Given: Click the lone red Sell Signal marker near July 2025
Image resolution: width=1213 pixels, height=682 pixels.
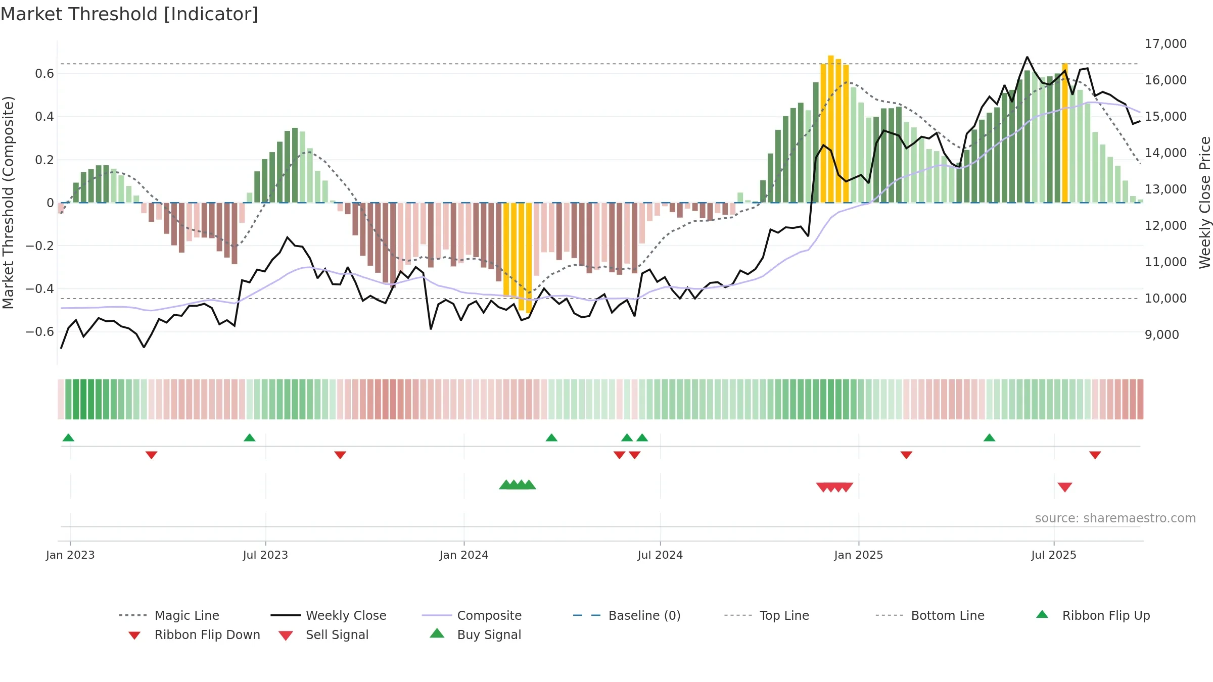Looking at the screenshot, I should [1065, 488].
